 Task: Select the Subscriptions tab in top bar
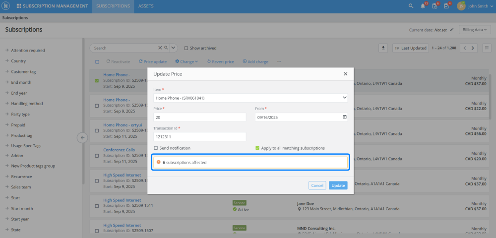(113, 6)
